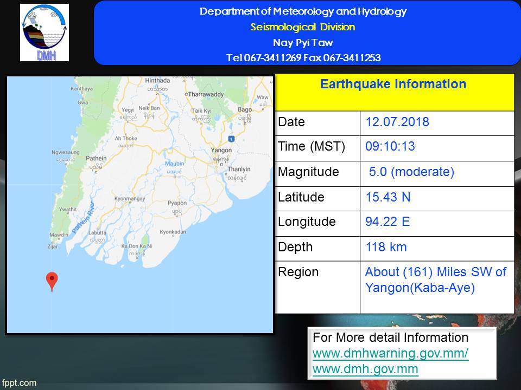Click the Labutta label on the map
The height and width of the screenshot is (390, 521).
tap(97, 233)
